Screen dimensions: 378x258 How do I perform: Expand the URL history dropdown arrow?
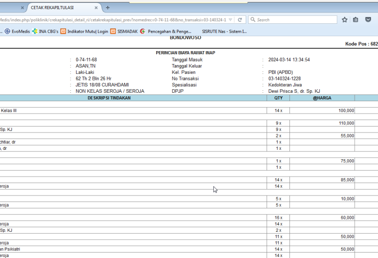tap(230, 20)
